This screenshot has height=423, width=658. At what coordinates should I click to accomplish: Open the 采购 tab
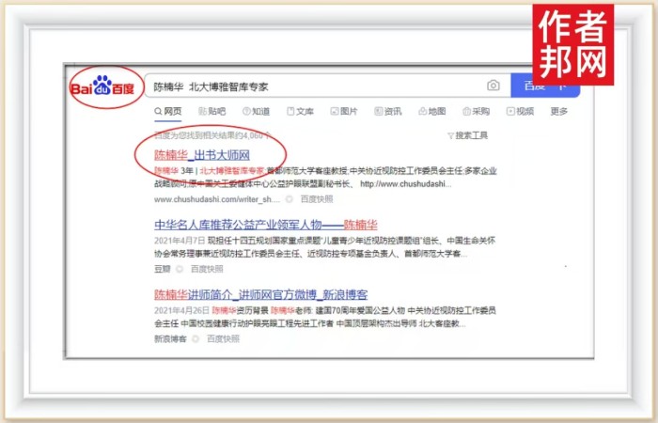click(476, 111)
